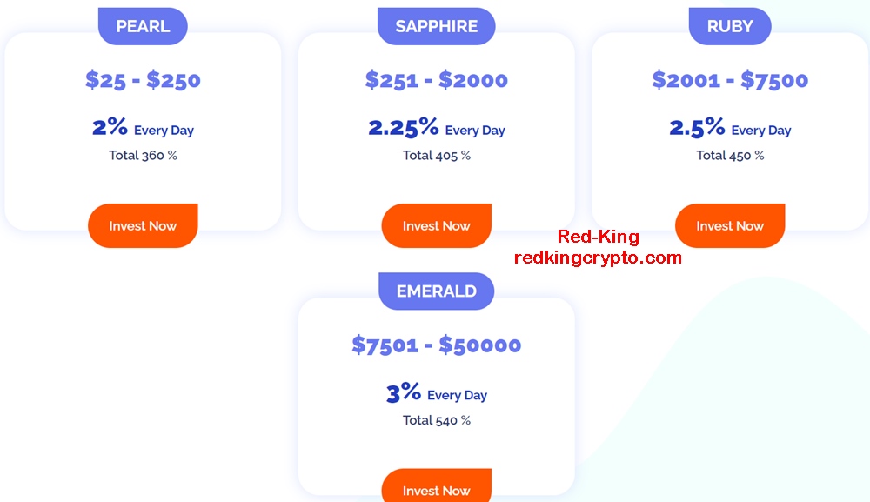Click the 3% Every Day rate
Image resolution: width=870 pixels, height=502 pixels.
point(436,392)
